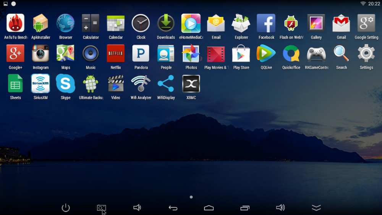
Task: Launch the Facebook app
Action: (x=266, y=23)
